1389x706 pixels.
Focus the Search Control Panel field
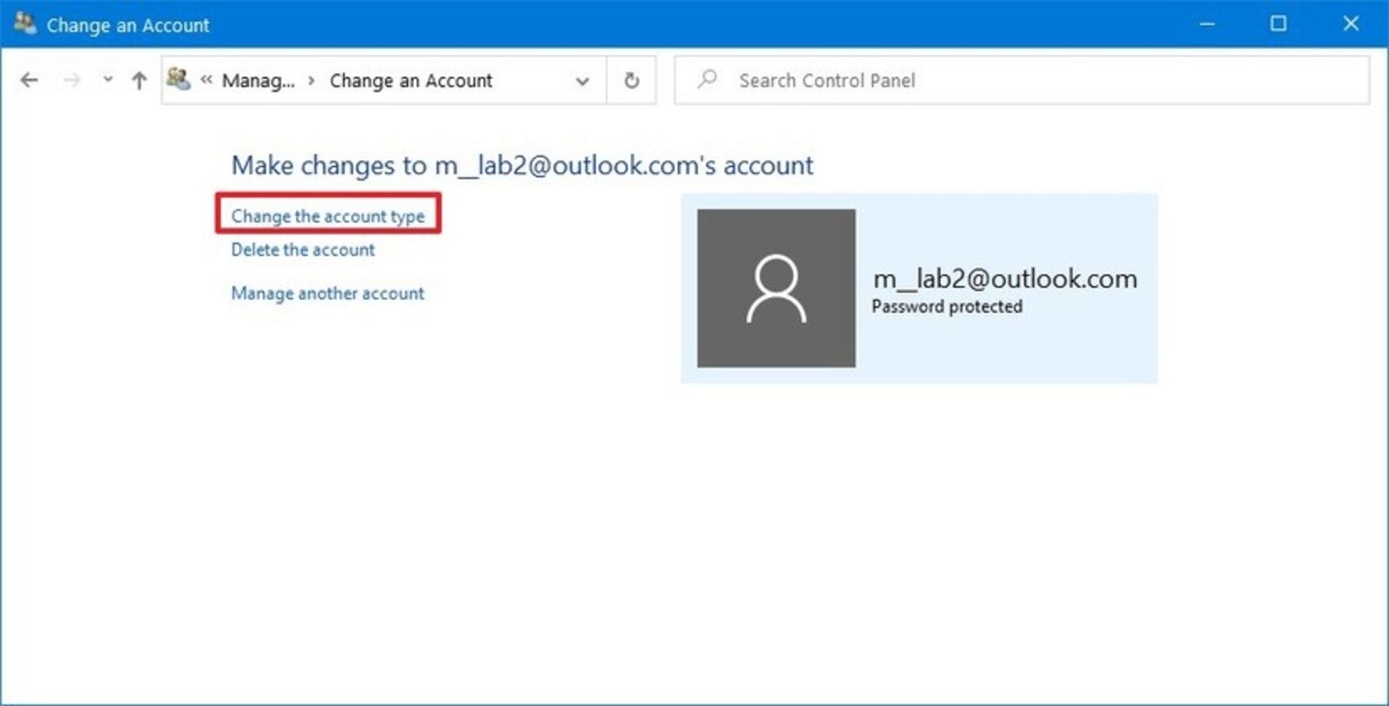1021,80
